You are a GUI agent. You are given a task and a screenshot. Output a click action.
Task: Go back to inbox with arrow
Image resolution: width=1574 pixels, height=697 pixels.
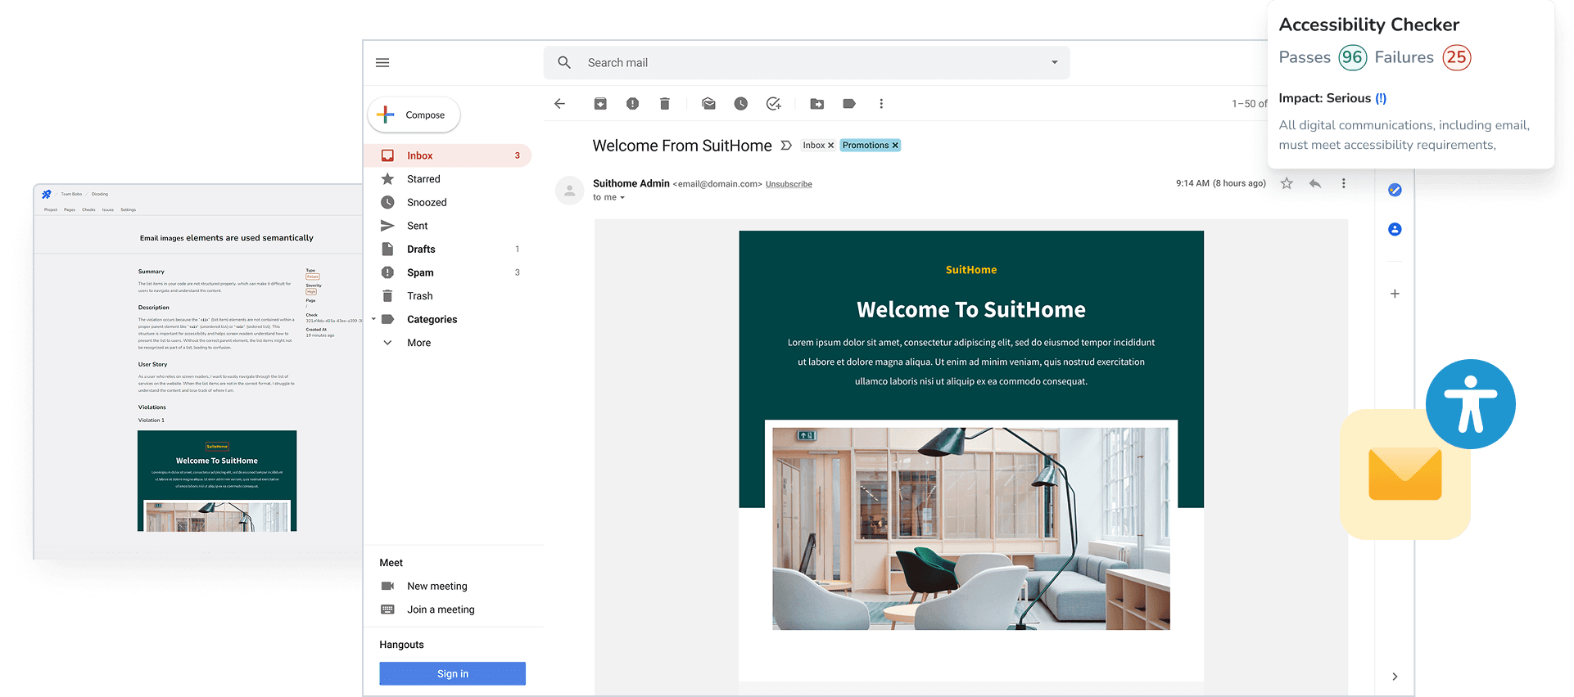point(560,104)
